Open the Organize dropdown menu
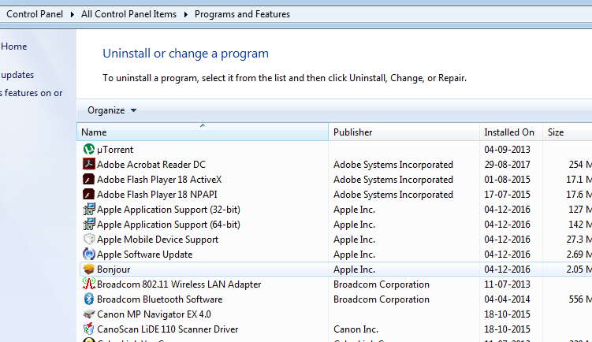 (112, 110)
